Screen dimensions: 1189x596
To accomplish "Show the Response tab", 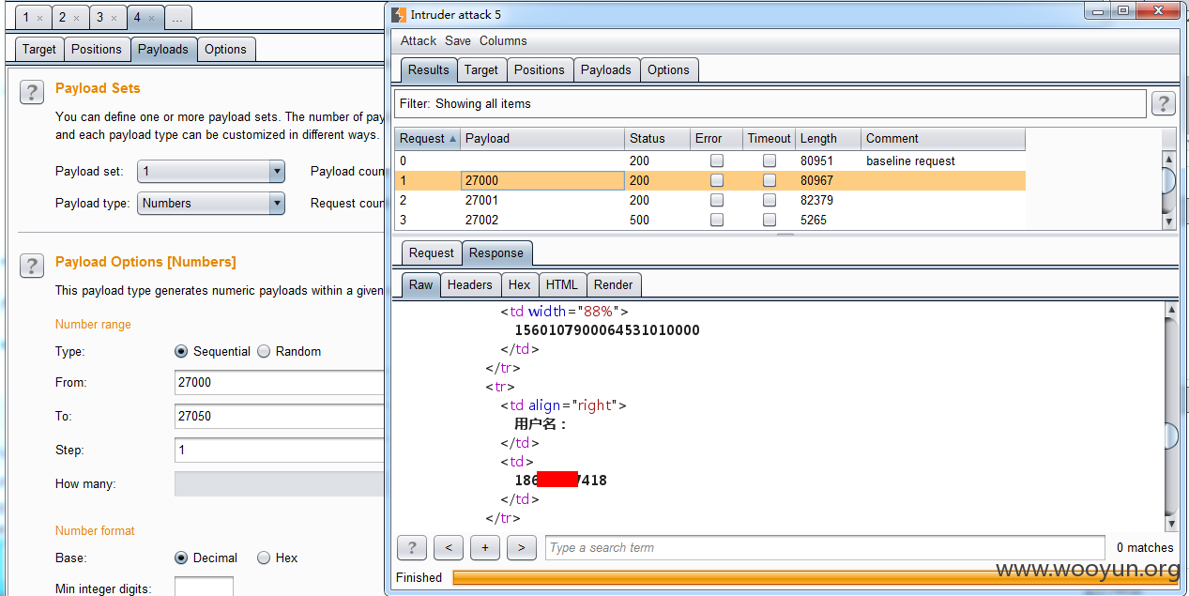I will pos(496,252).
